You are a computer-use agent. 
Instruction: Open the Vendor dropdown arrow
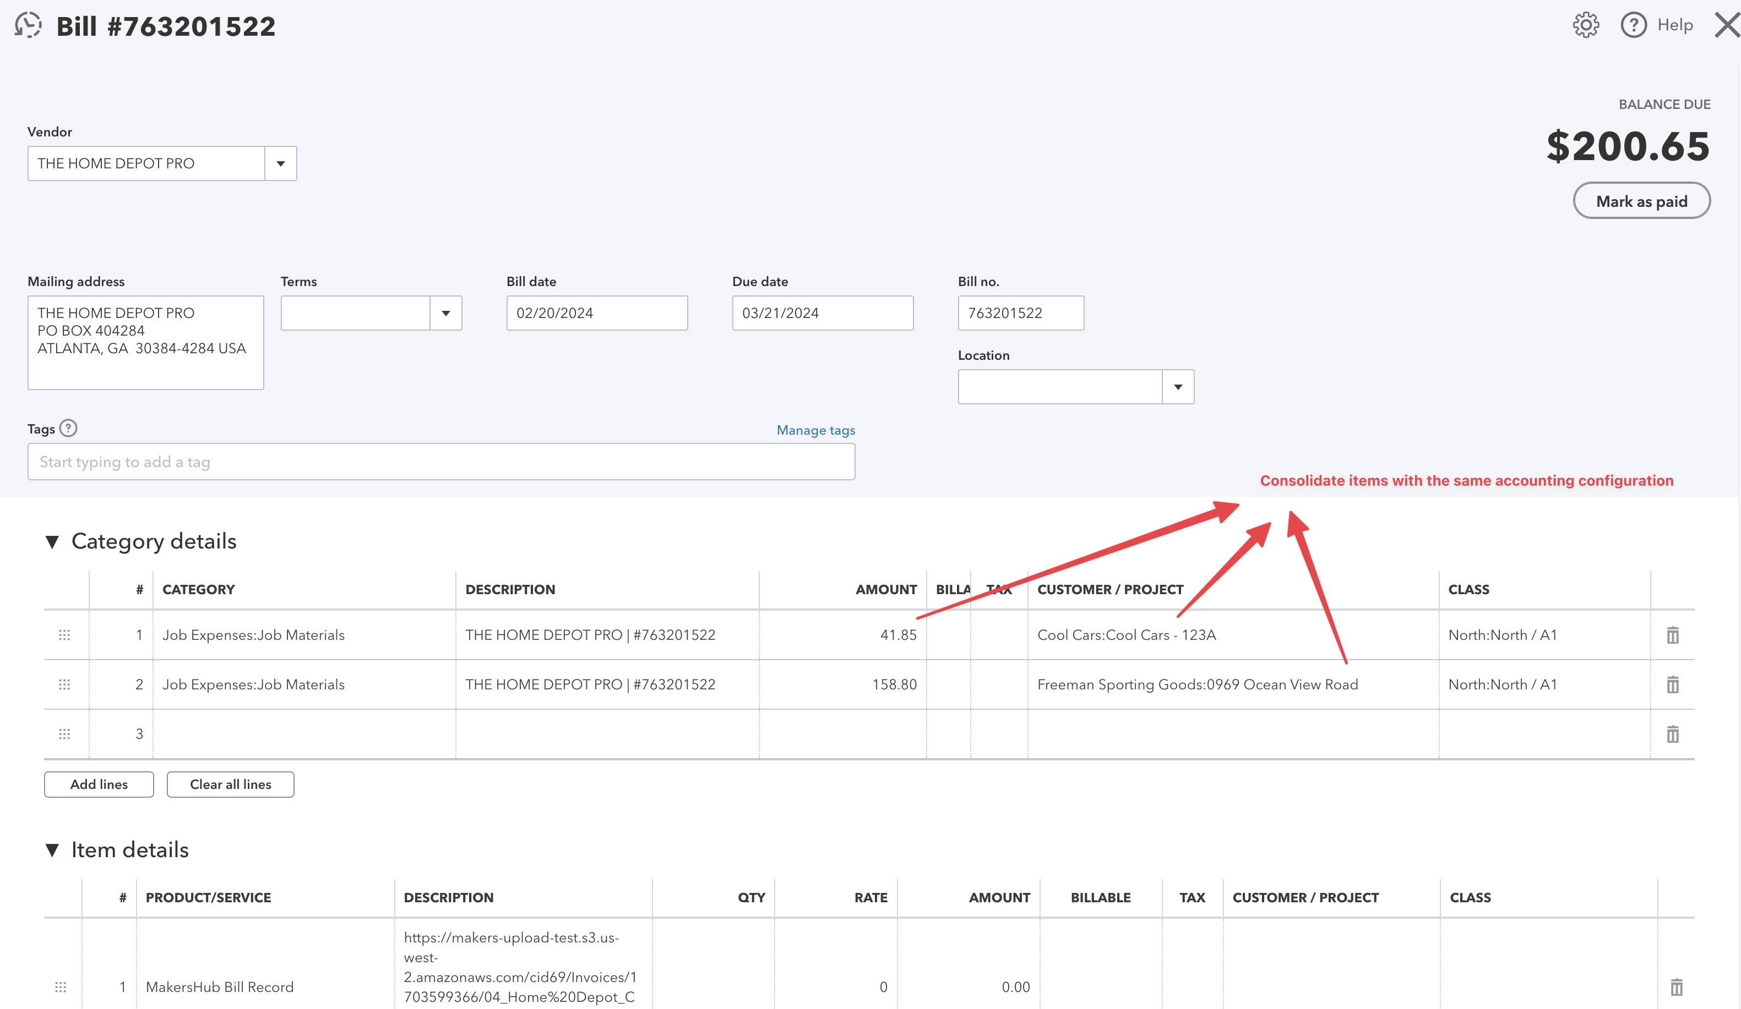pos(280,163)
